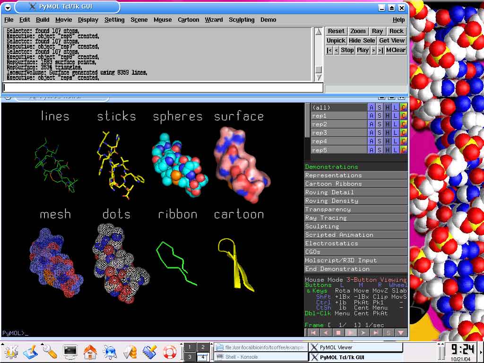
Task: Jump to last frame in viewer controls
Action: pyautogui.click(x=376, y=333)
